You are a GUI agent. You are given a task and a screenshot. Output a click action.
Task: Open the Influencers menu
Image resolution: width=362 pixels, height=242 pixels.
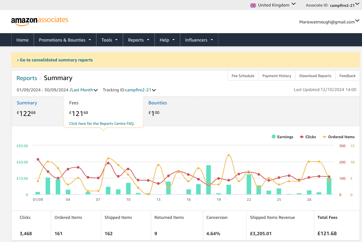click(199, 40)
